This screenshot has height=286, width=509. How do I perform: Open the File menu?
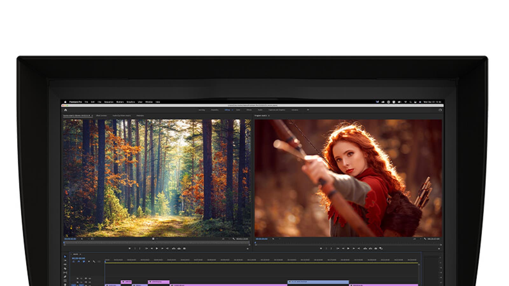pos(86,102)
